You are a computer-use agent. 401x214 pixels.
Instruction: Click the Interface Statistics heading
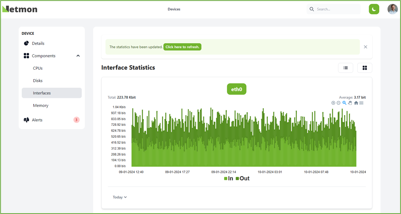[x=128, y=68]
